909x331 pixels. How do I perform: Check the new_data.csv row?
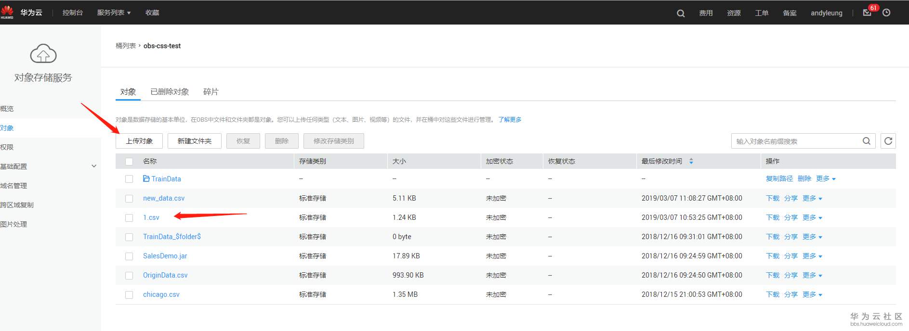pyautogui.click(x=129, y=198)
